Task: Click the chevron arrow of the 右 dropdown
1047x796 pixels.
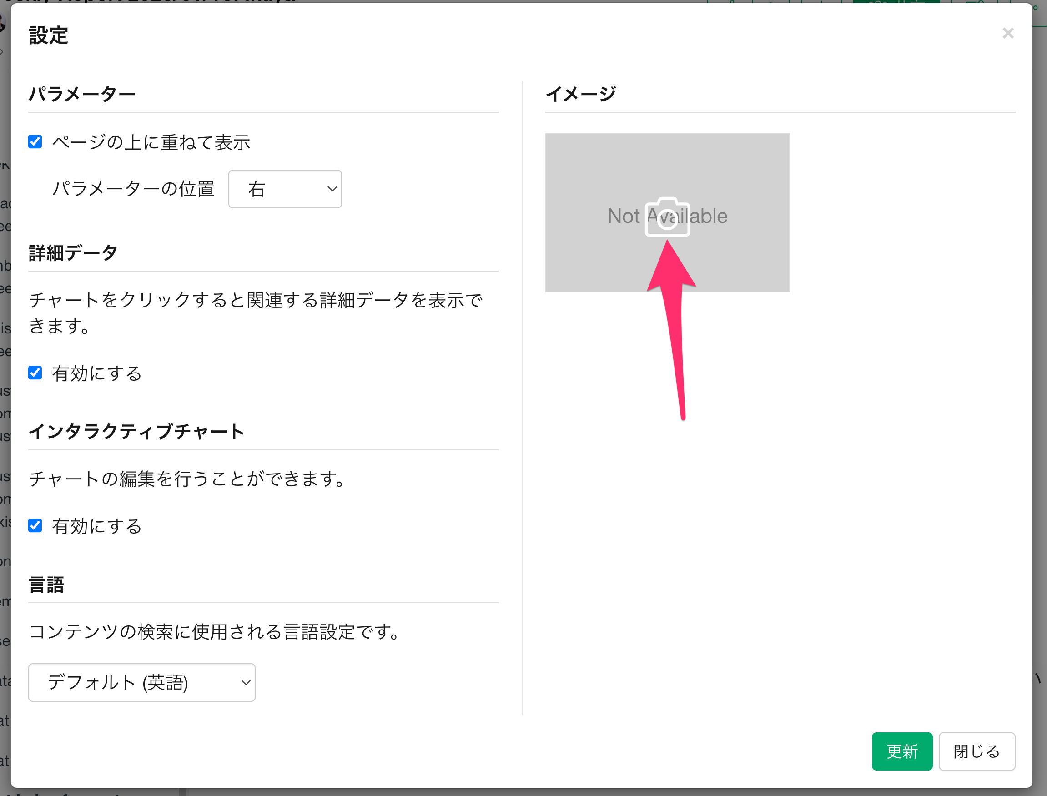Action: (x=332, y=189)
